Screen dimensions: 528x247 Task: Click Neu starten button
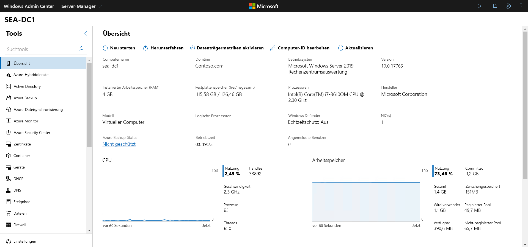(119, 48)
